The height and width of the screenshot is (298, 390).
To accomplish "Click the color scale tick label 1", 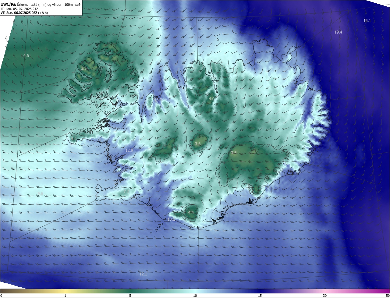I will click(65, 296).
